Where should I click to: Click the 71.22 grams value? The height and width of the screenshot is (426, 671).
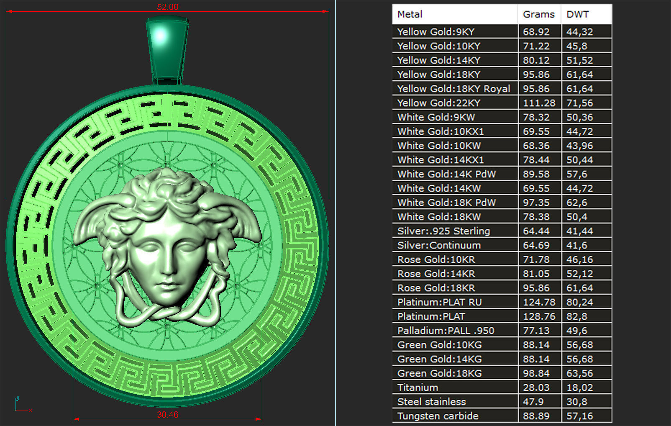[x=536, y=46]
